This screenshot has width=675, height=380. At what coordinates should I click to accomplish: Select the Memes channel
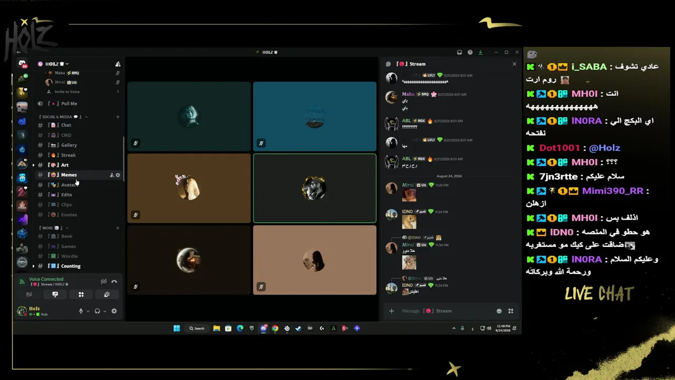79,175
